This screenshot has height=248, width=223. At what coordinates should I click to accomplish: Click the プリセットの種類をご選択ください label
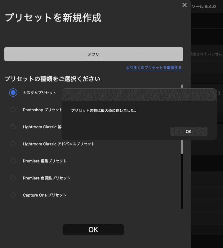point(52,79)
